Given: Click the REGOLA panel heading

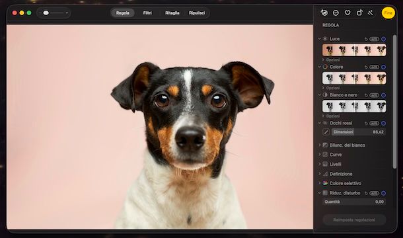Looking at the screenshot, I should pos(330,25).
